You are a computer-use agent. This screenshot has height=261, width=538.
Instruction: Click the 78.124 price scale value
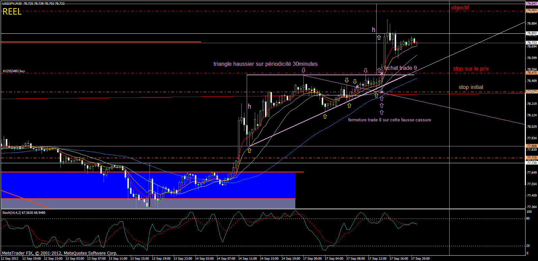[x=532, y=115]
